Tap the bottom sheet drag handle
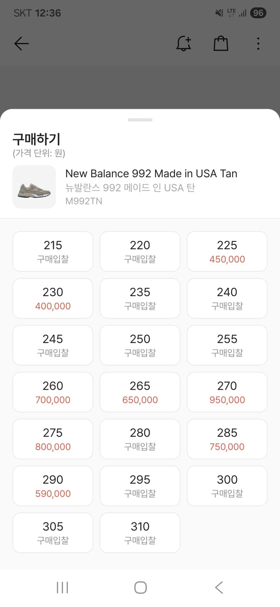This screenshot has height=607, width=280. [140, 120]
